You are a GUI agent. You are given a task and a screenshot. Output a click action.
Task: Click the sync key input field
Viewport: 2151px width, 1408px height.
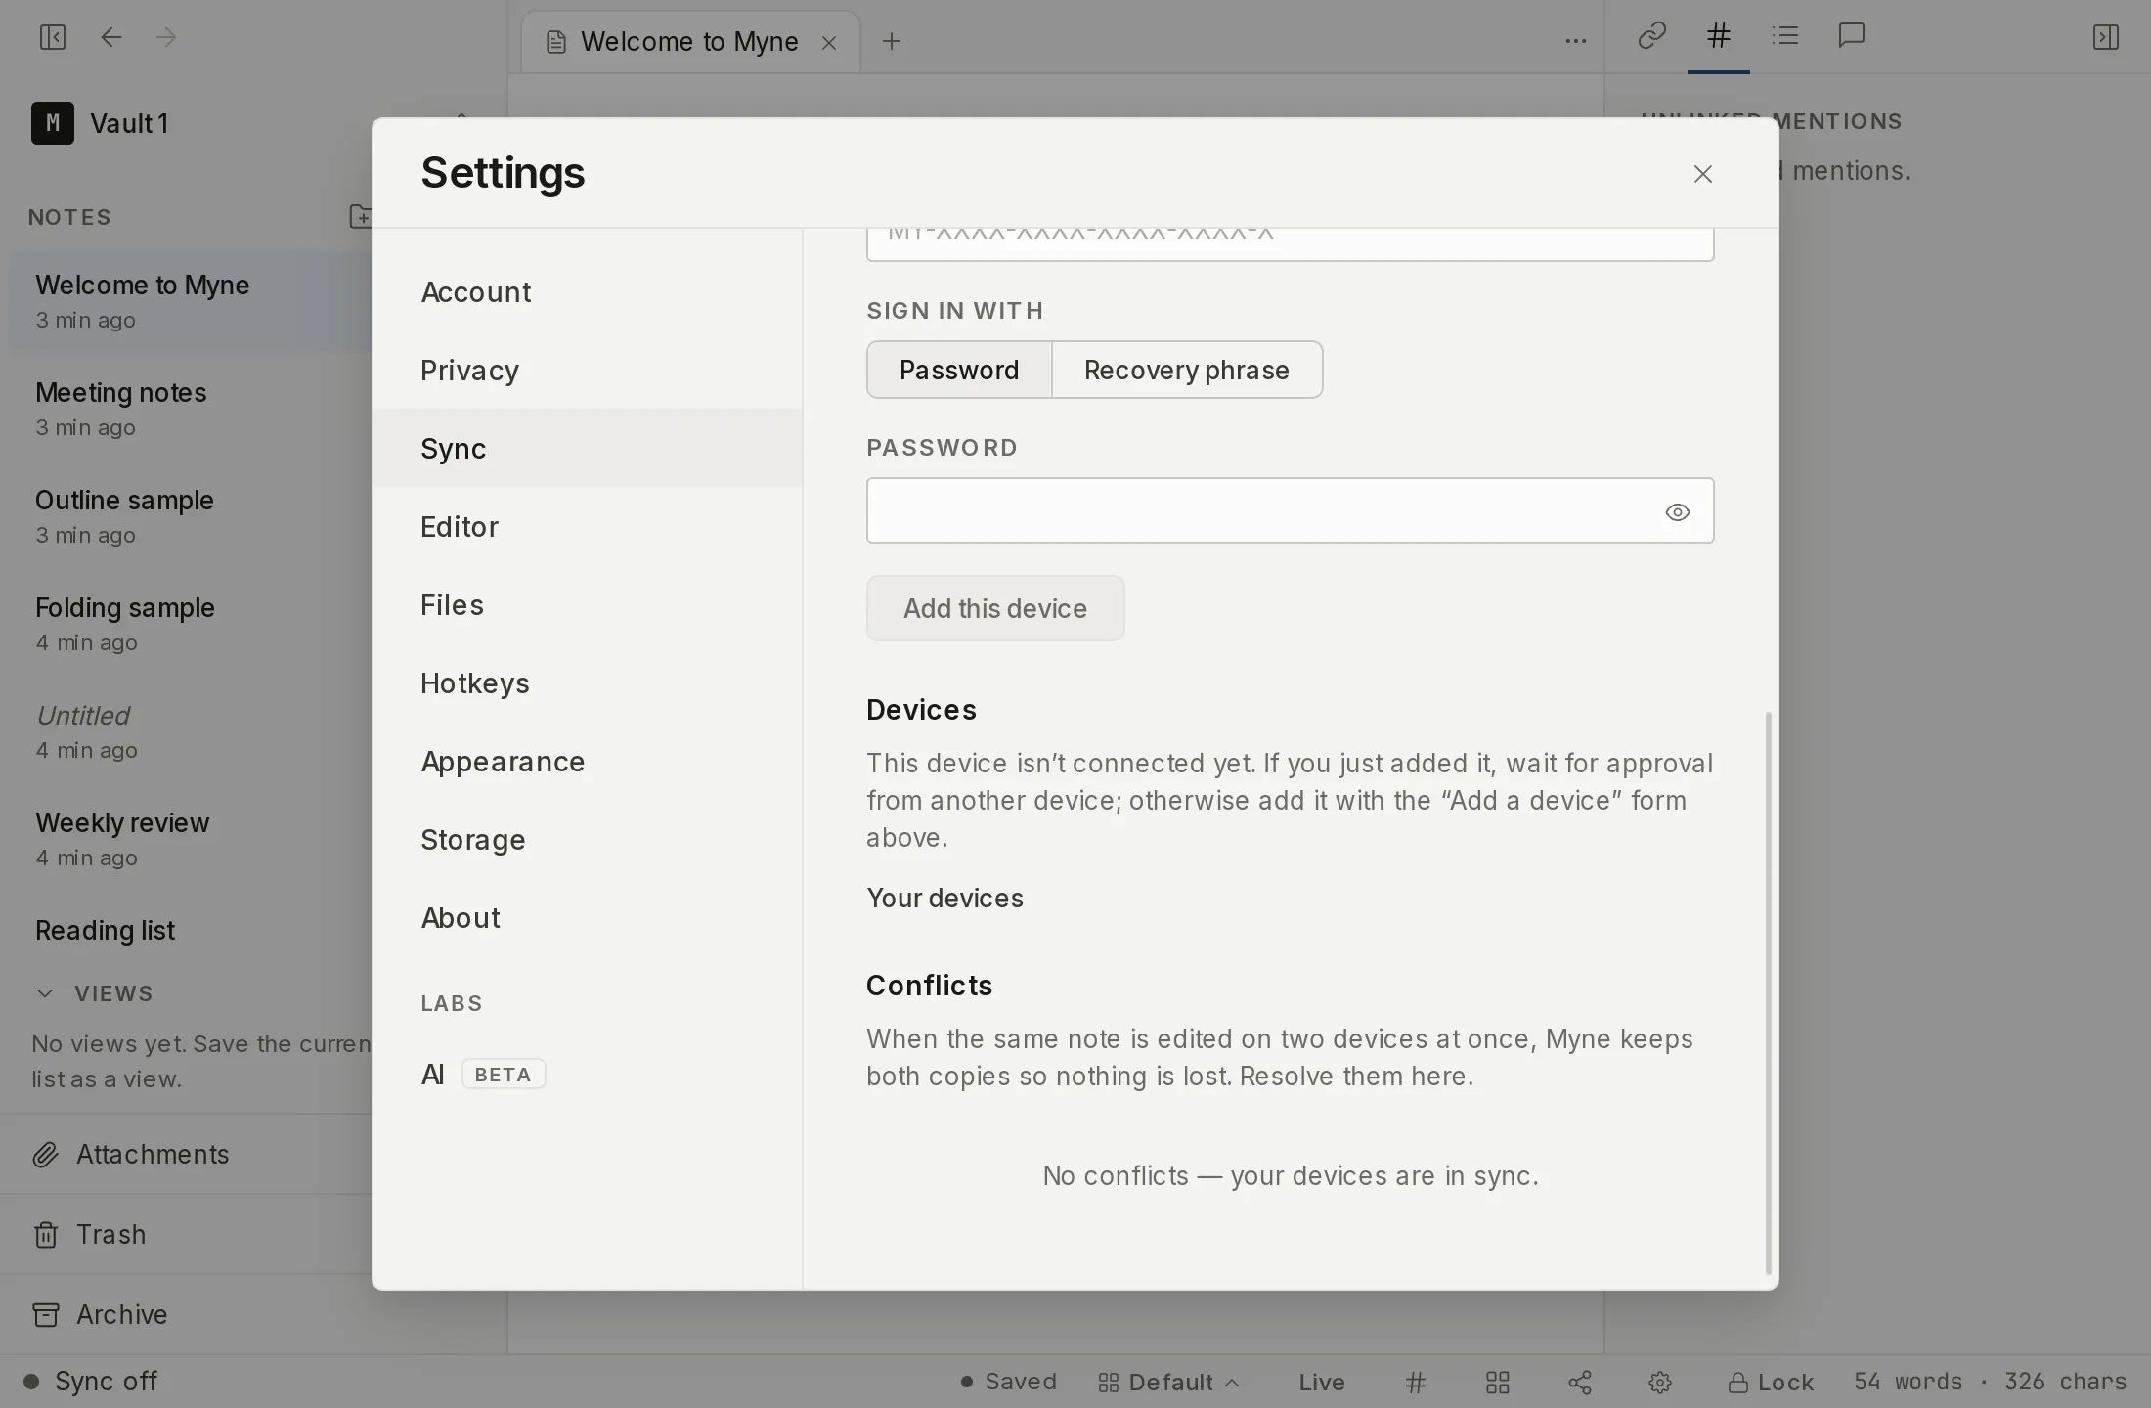point(1291,244)
